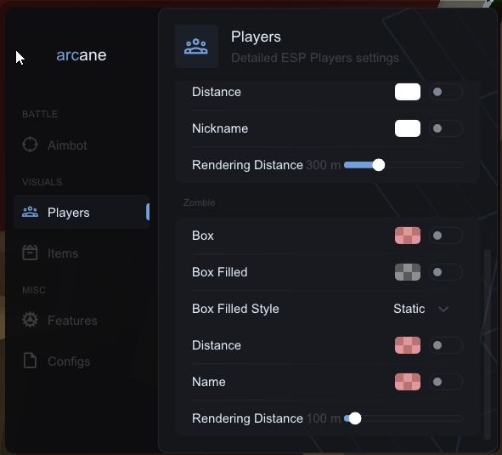Click the arcane logo text
The width and height of the screenshot is (502, 455).
[82, 55]
